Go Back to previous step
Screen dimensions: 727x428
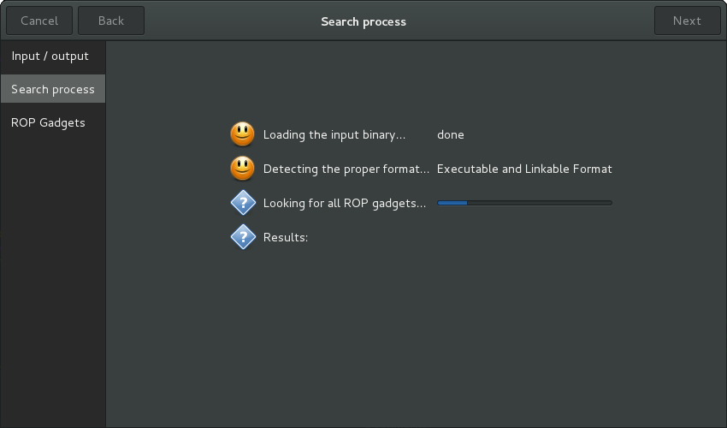click(x=111, y=21)
